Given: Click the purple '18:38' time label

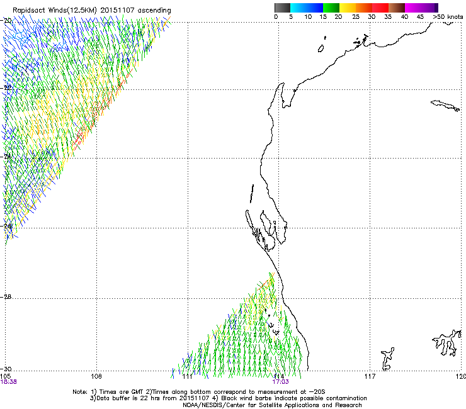Looking at the screenshot, I should pyautogui.click(x=9, y=382).
